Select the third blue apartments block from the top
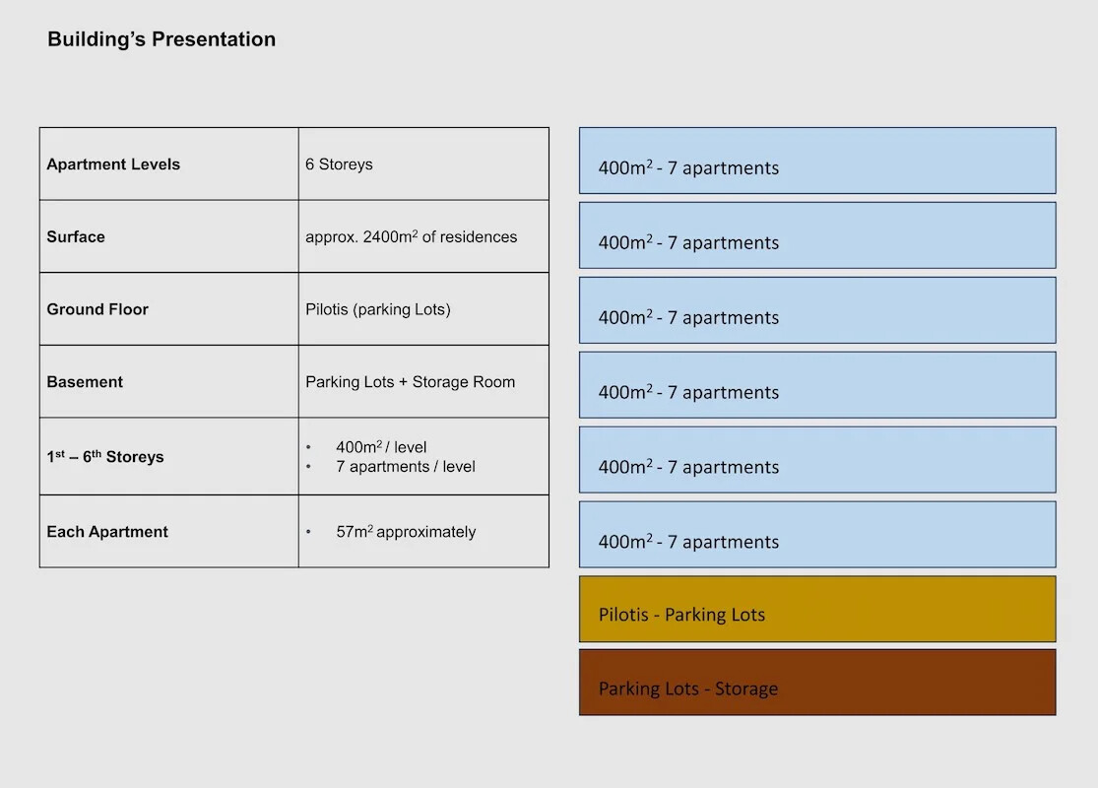The height and width of the screenshot is (788, 1098). pyautogui.click(x=817, y=310)
